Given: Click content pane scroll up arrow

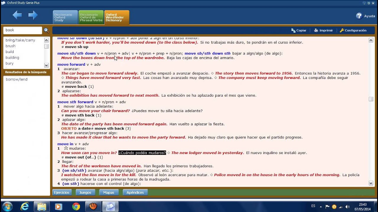Looking at the screenshot, I should tap(371, 40).
